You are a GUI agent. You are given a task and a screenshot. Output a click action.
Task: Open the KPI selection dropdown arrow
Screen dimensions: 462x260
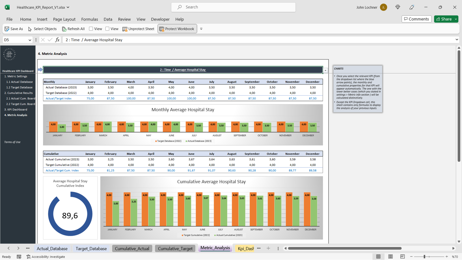pos(325,70)
